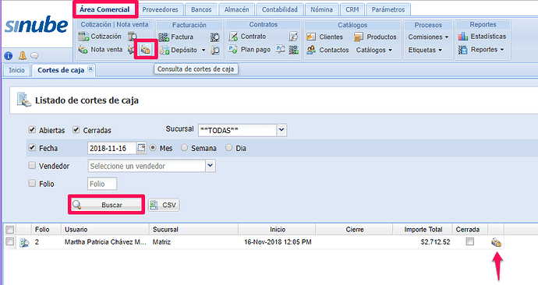Open the Clientes catalog

tap(324, 37)
